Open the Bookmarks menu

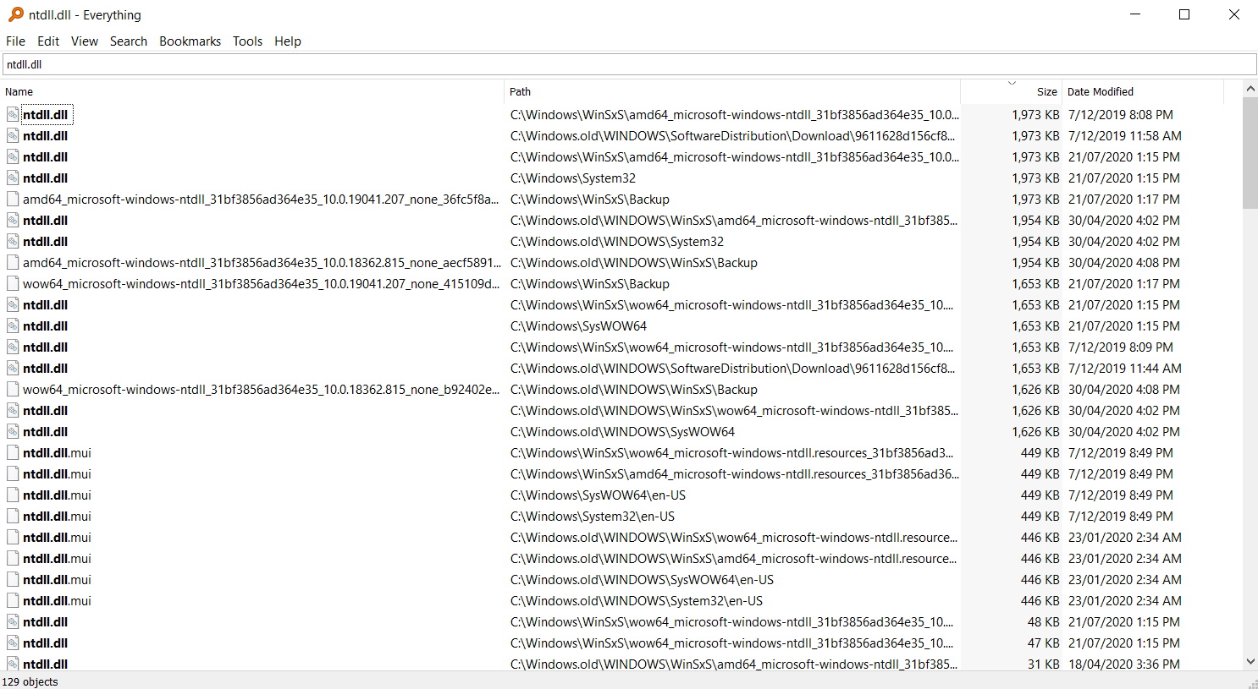click(x=190, y=41)
